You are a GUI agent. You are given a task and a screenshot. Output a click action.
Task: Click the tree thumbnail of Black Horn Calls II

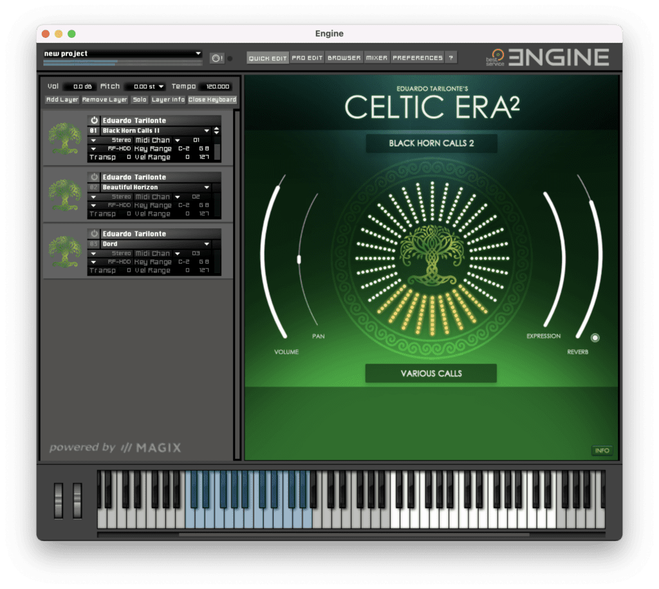pos(65,138)
